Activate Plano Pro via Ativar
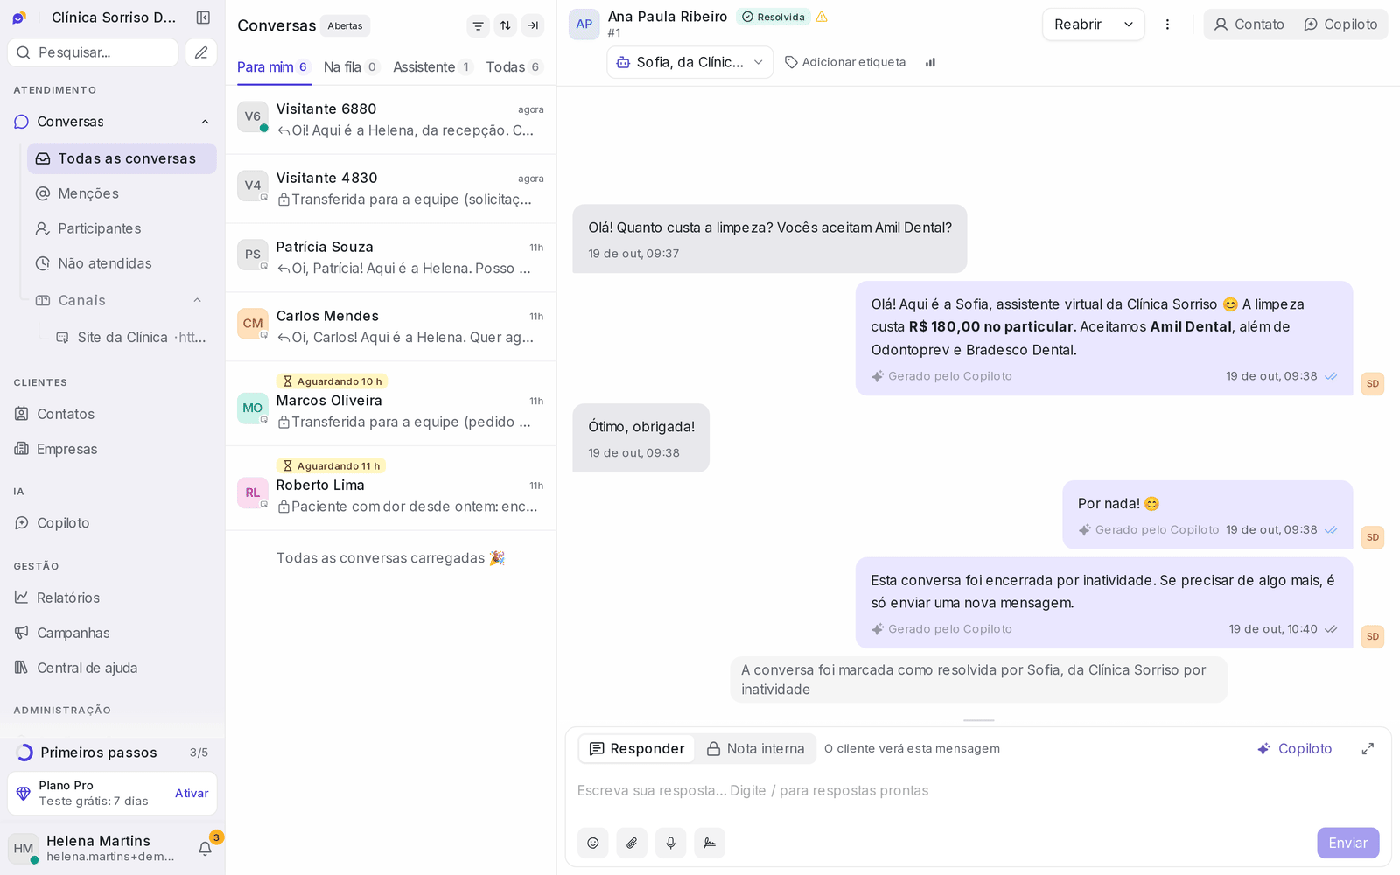The width and height of the screenshot is (1400, 875). click(x=192, y=793)
